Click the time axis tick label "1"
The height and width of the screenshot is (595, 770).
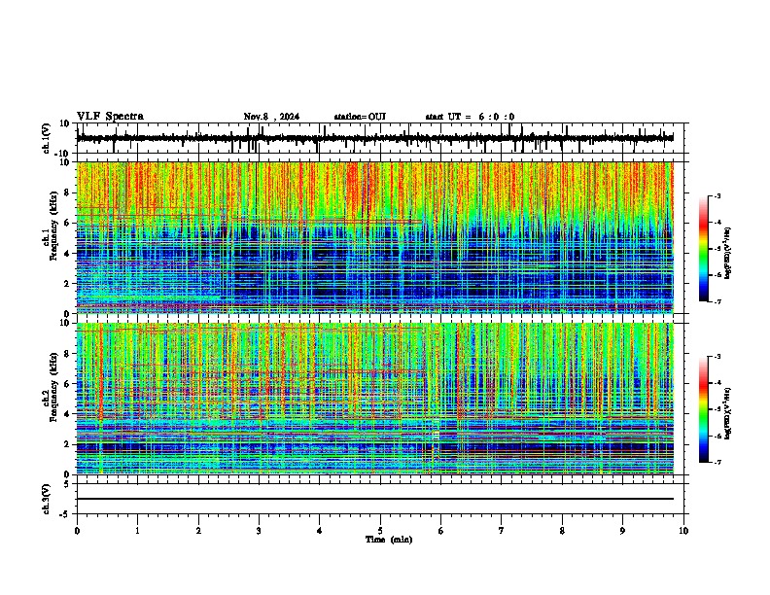137,531
